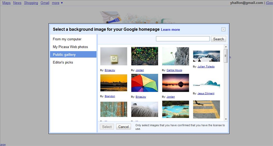
Task: Switch to My Picasa Web photos
Action: (x=70, y=47)
